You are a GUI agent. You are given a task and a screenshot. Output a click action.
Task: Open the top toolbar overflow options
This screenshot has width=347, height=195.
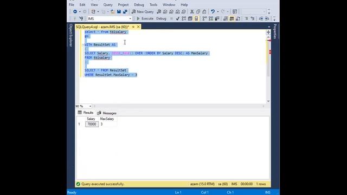tap(269, 11)
